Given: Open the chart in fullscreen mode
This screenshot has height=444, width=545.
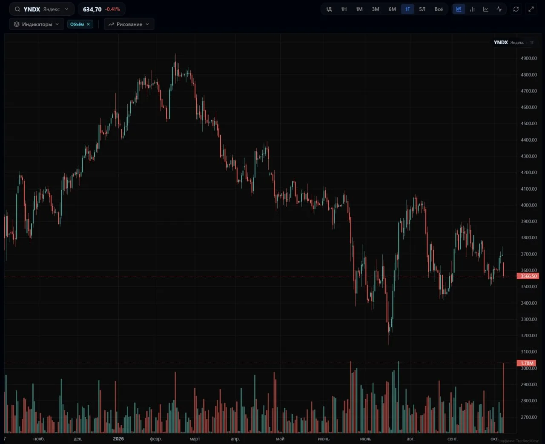Looking at the screenshot, I should (x=531, y=9).
